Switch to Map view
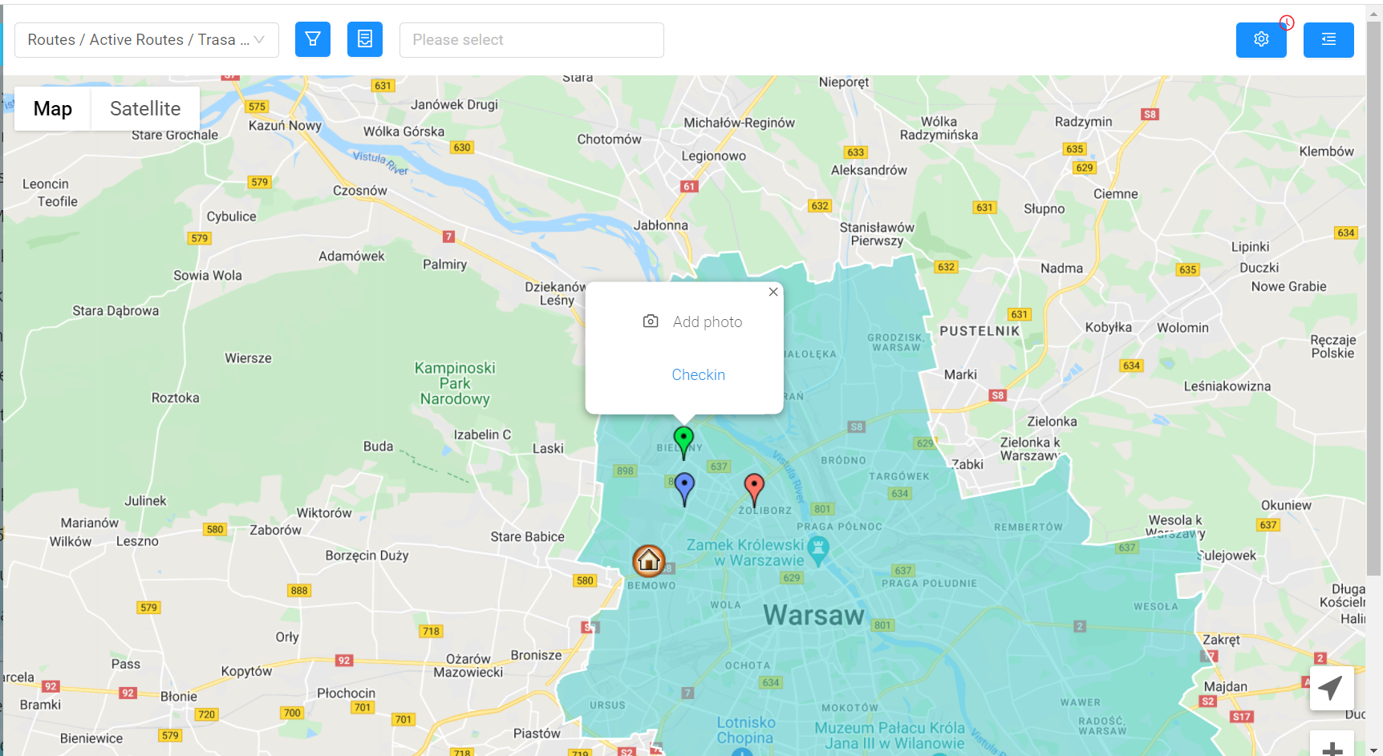Image resolution: width=1383 pixels, height=756 pixels. tap(53, 108)
